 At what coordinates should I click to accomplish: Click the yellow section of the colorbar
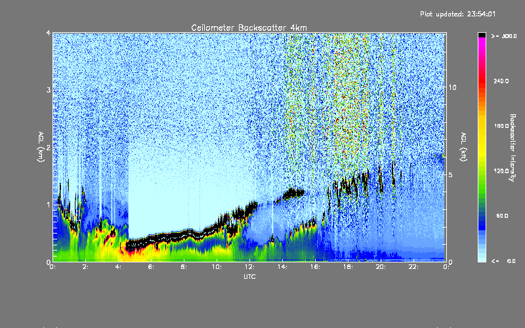pyautogui.click(x=482, y=137)
